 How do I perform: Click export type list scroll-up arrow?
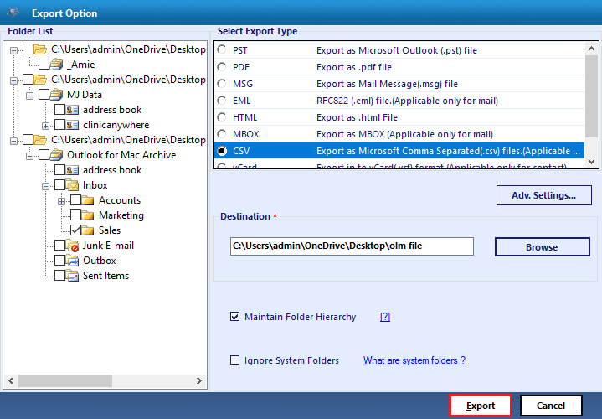[591, 49]
